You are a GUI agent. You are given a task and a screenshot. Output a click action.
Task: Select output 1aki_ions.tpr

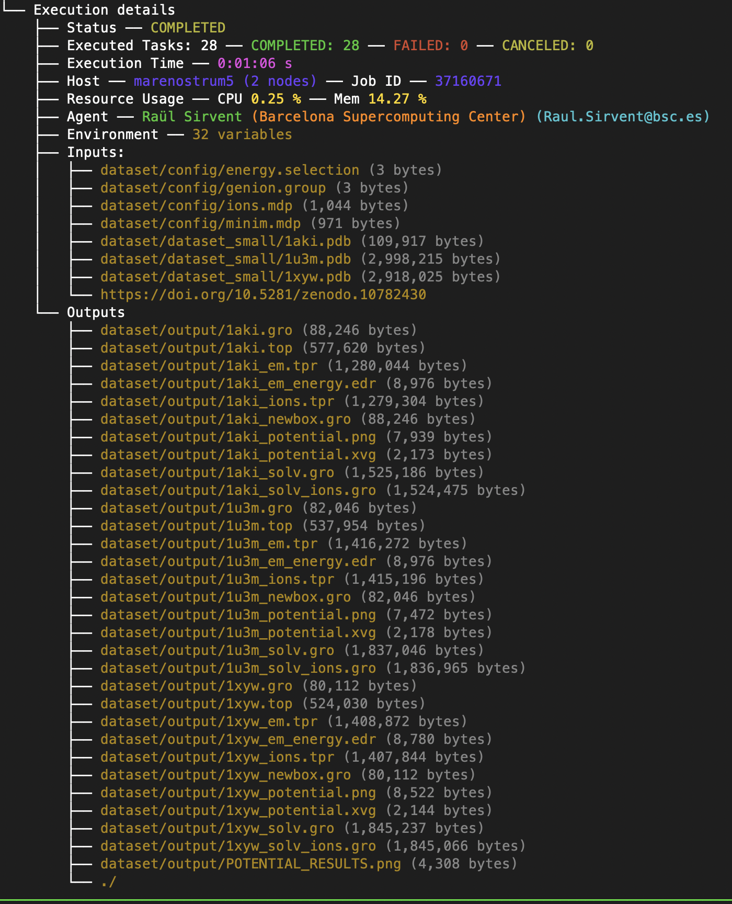click(x=217, y=401)
